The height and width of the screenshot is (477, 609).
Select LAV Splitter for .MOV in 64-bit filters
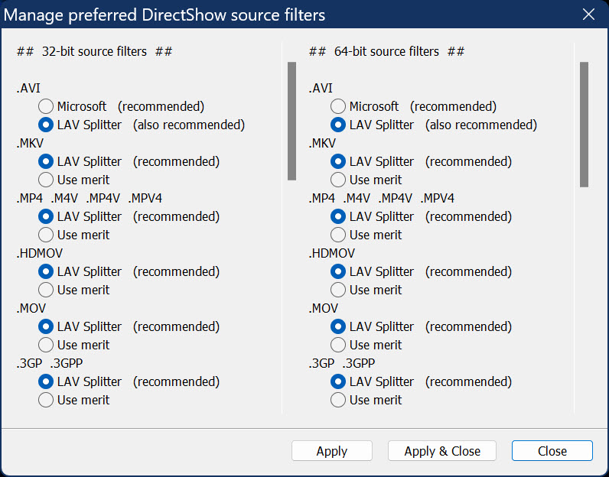pyautogui.click(x=338, y=326)
